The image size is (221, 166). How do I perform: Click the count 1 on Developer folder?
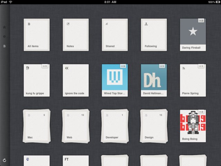coord(122,115)
